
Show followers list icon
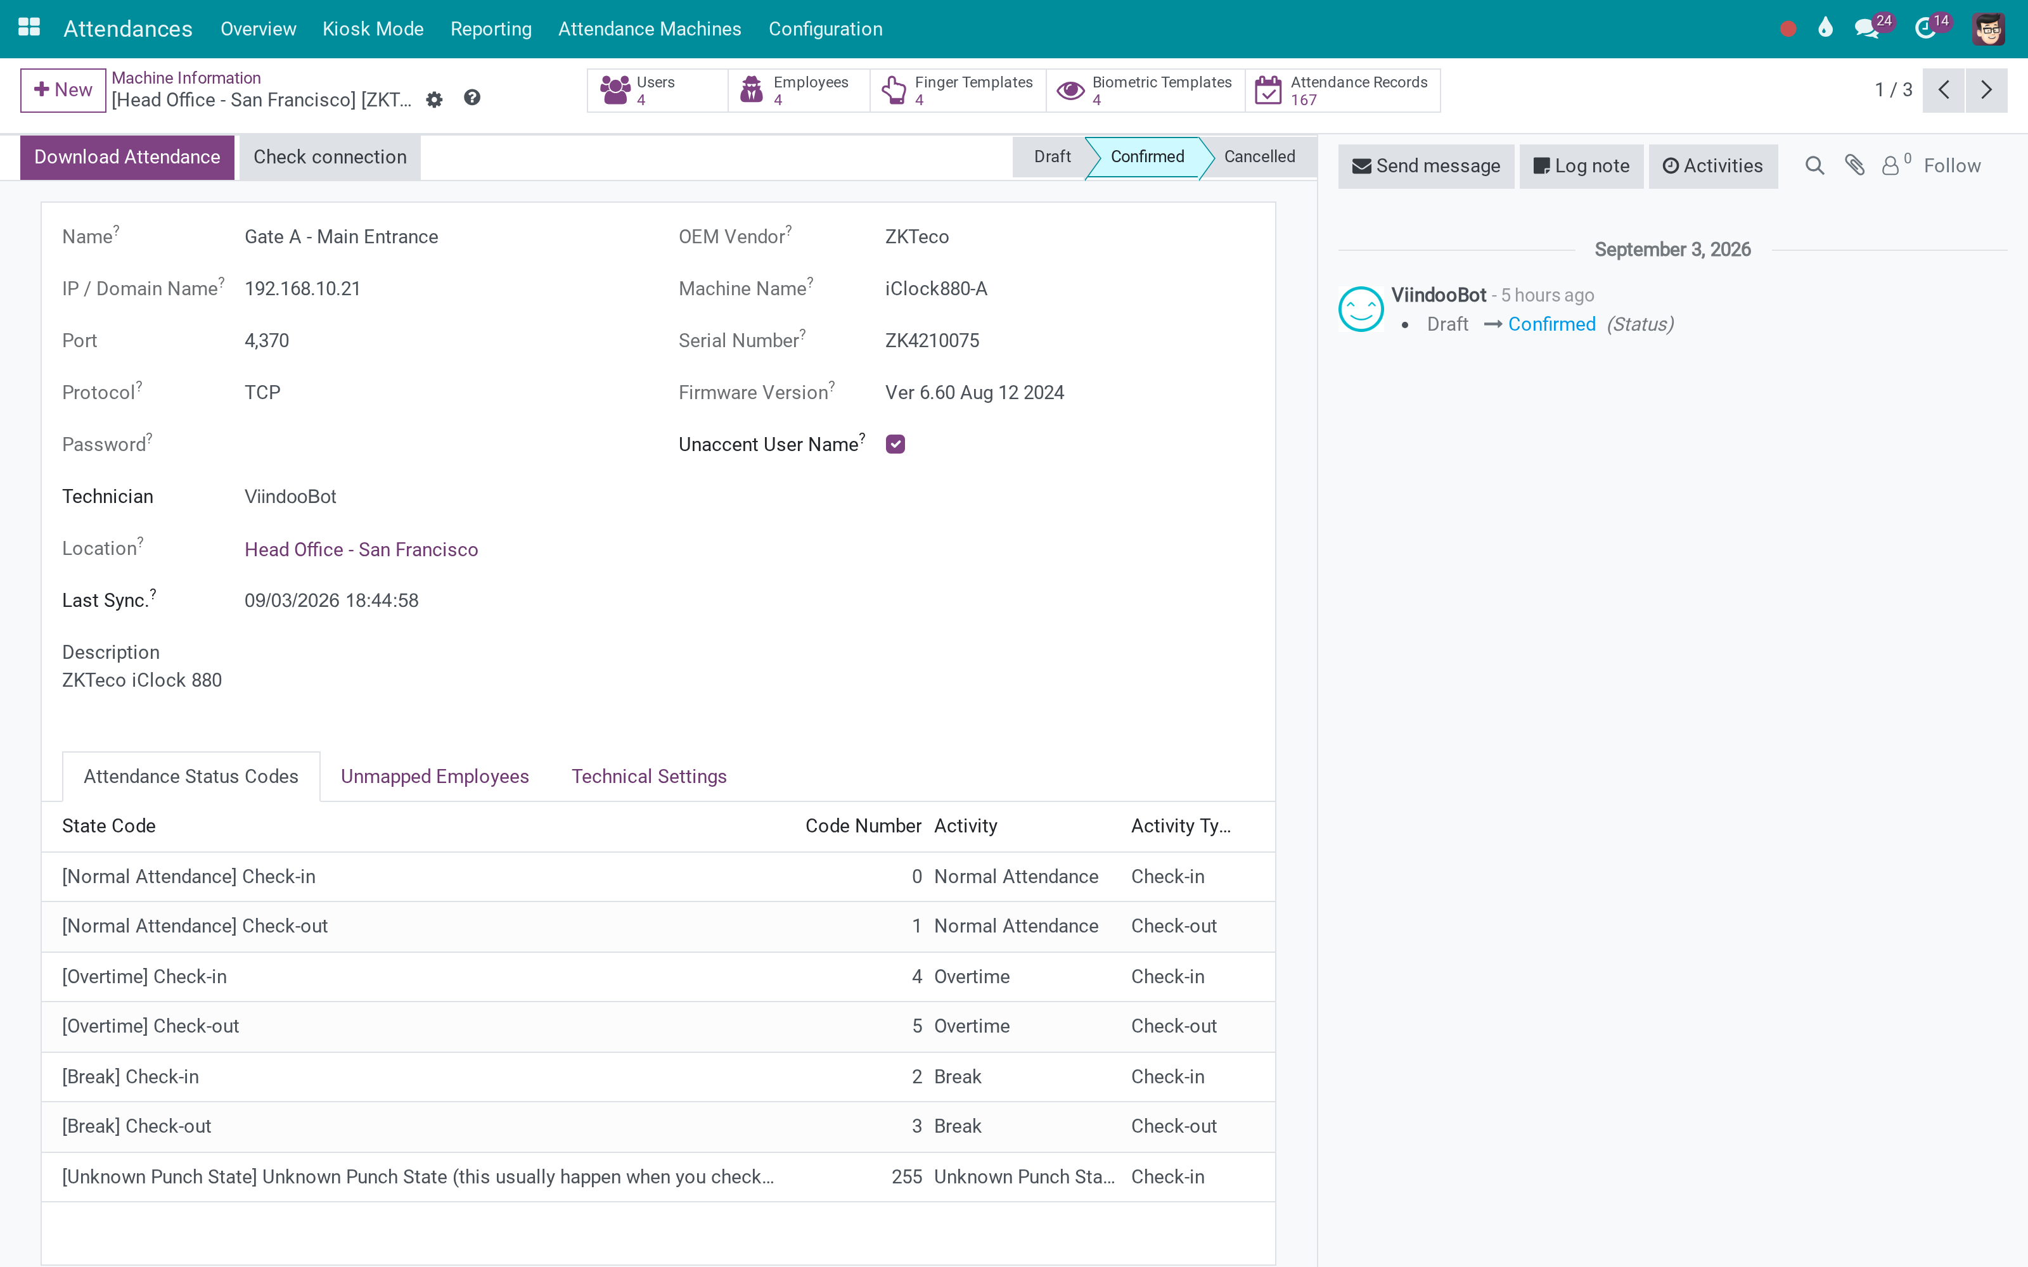[1896, 164]
